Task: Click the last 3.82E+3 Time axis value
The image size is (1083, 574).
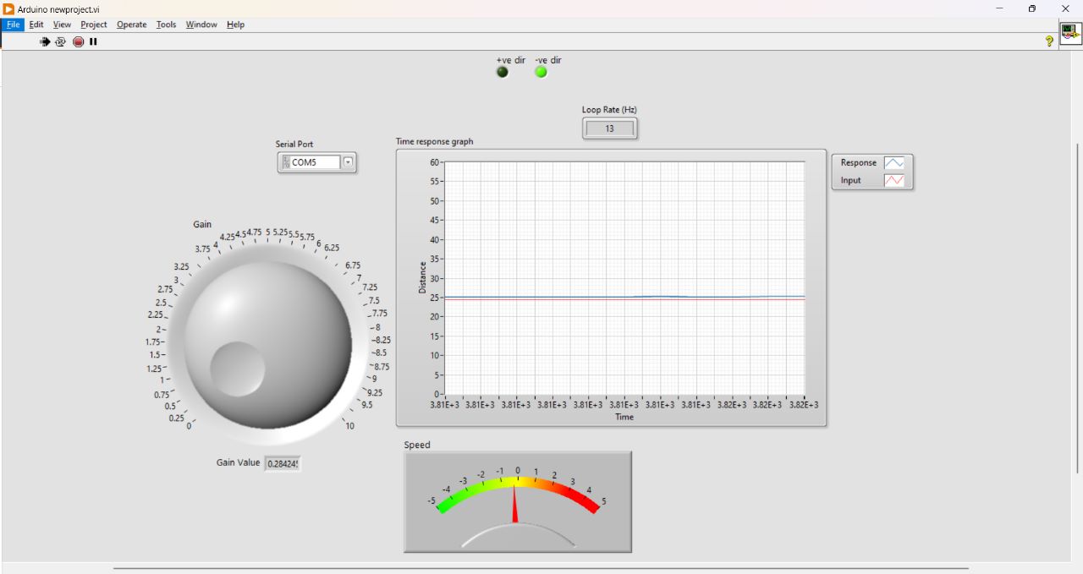Action: point(803,405)
